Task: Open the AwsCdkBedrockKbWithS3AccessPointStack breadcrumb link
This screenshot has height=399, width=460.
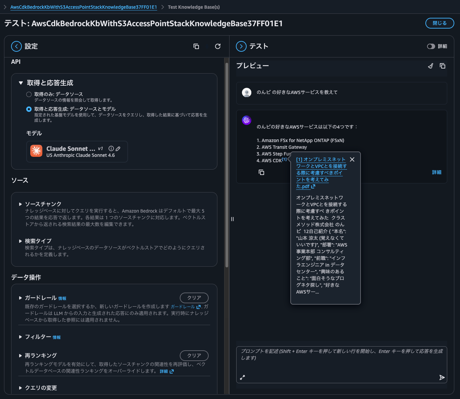Action: coord(83,6)
